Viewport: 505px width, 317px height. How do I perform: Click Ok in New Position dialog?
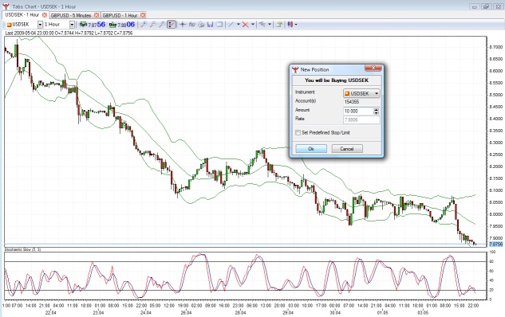point(311,148)
